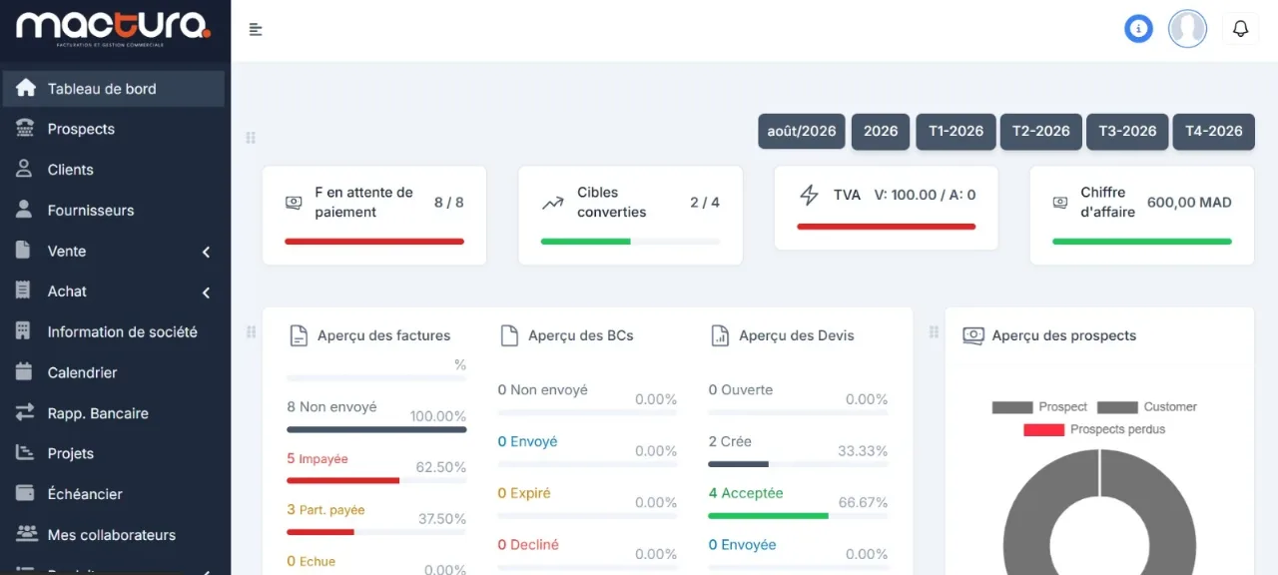
Task: Click the red F en attente progress bar
Action: pyautogui.click(x=374, y=241)
